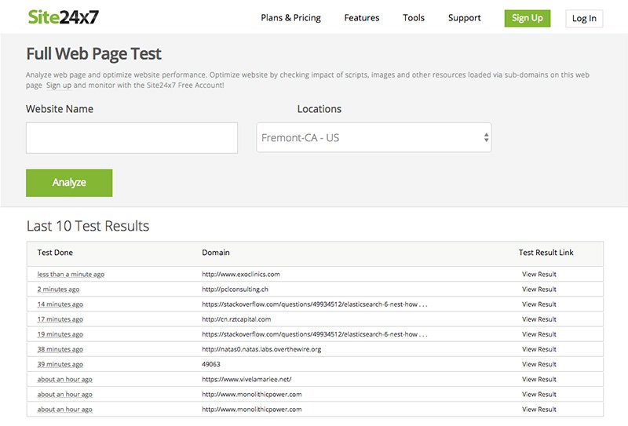View Result for natas0.natas.labs.overthewire.org
The image size is (628, 426).
[539, 349]
